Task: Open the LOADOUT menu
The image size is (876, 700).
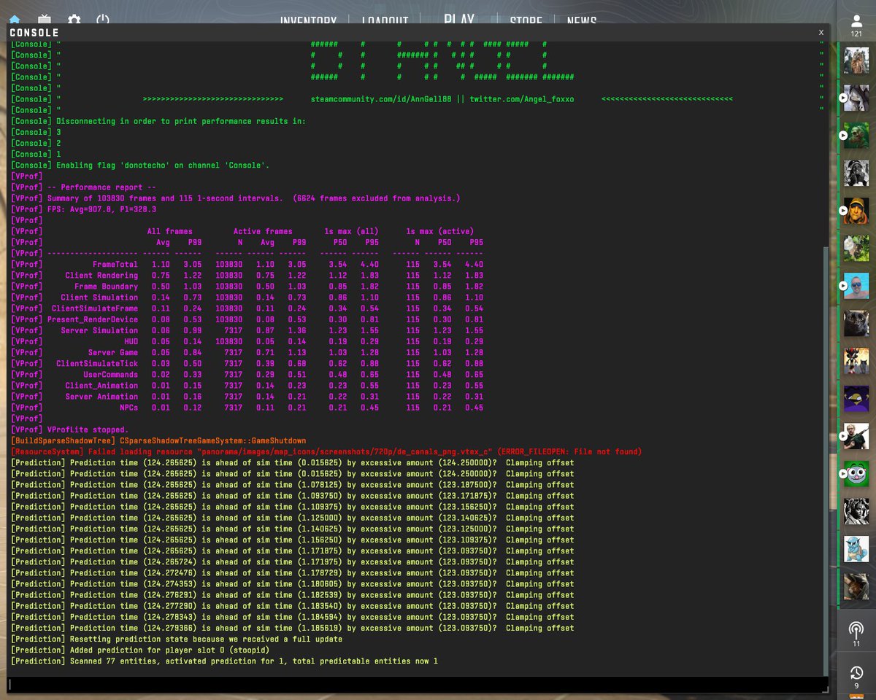Action: (385, 20)
